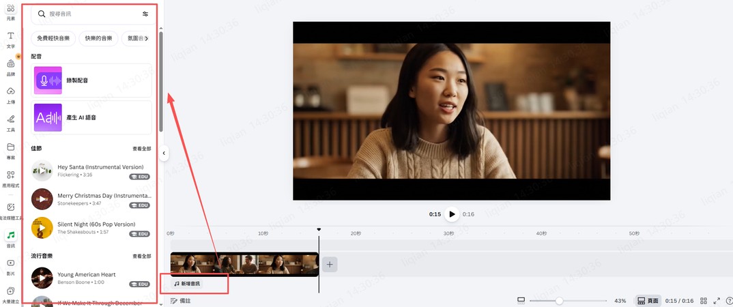The height and width of the screenshot is (307, 733).
Task: Click the audio panel vertical scrollbar
Action: (x=161, y=82)
